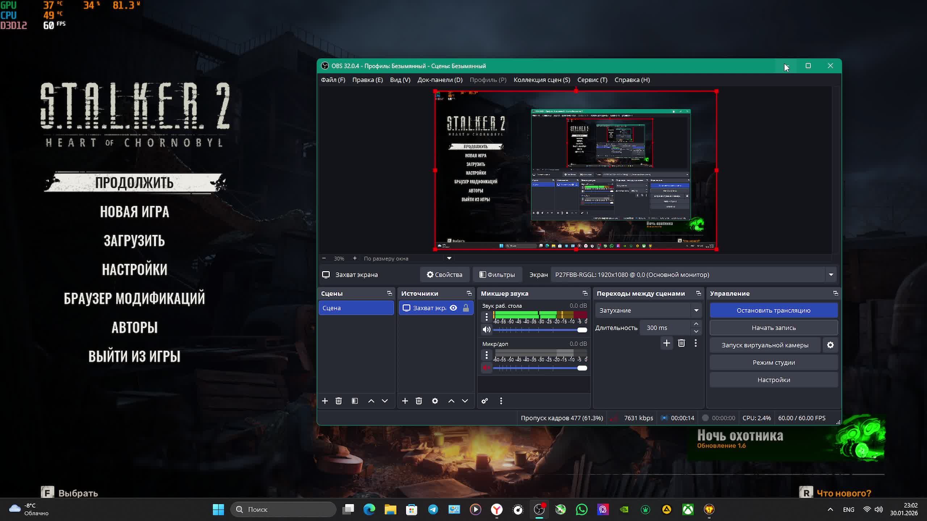Screen dimensions: 927x521
Task: Click the Микр/доп volume slider
Action: 540,368
